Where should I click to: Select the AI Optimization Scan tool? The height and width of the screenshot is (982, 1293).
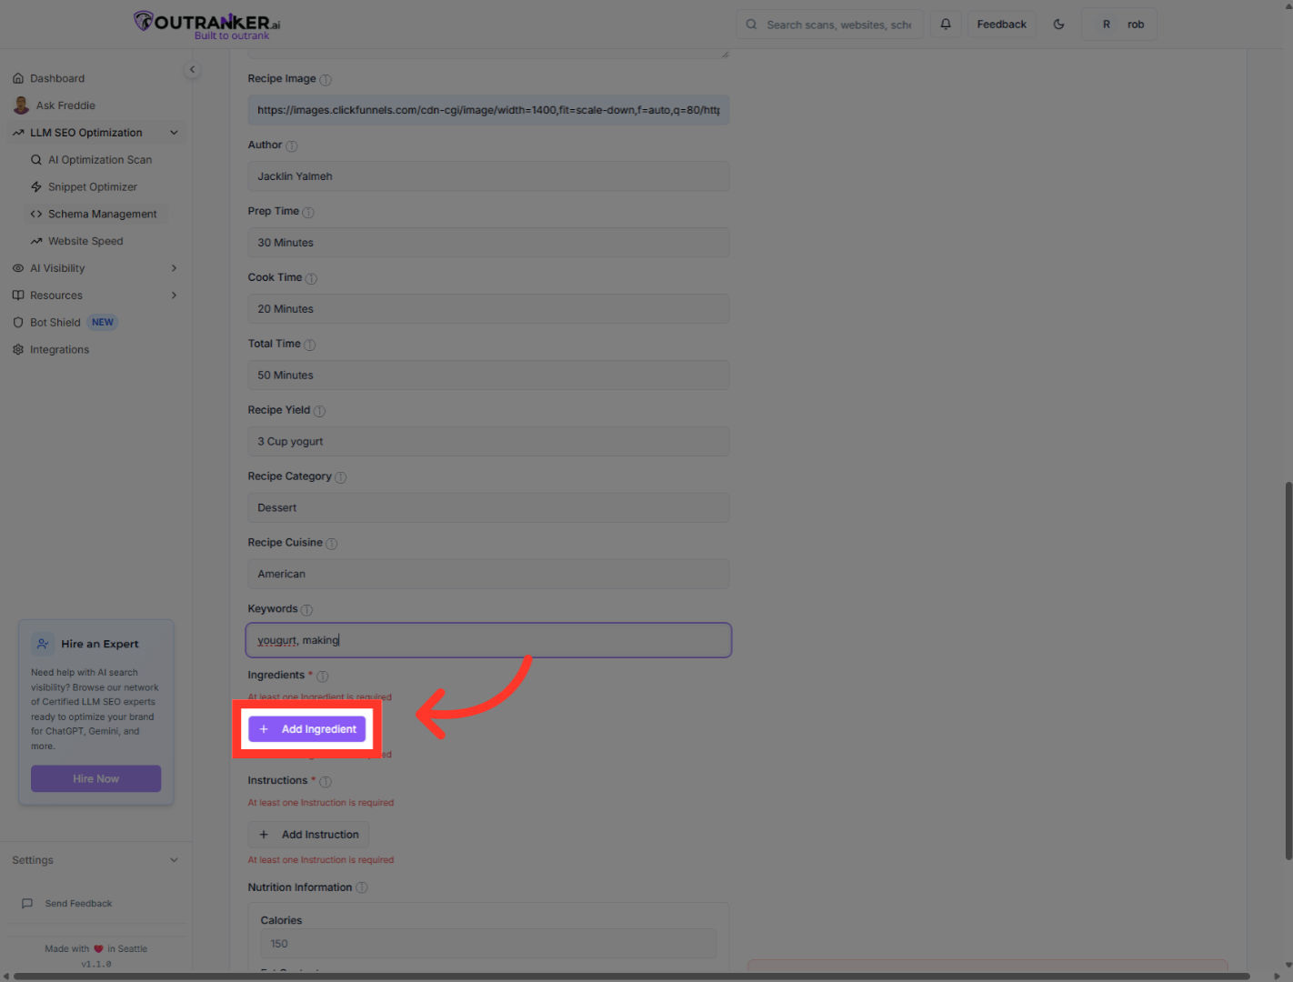(100, 159)
